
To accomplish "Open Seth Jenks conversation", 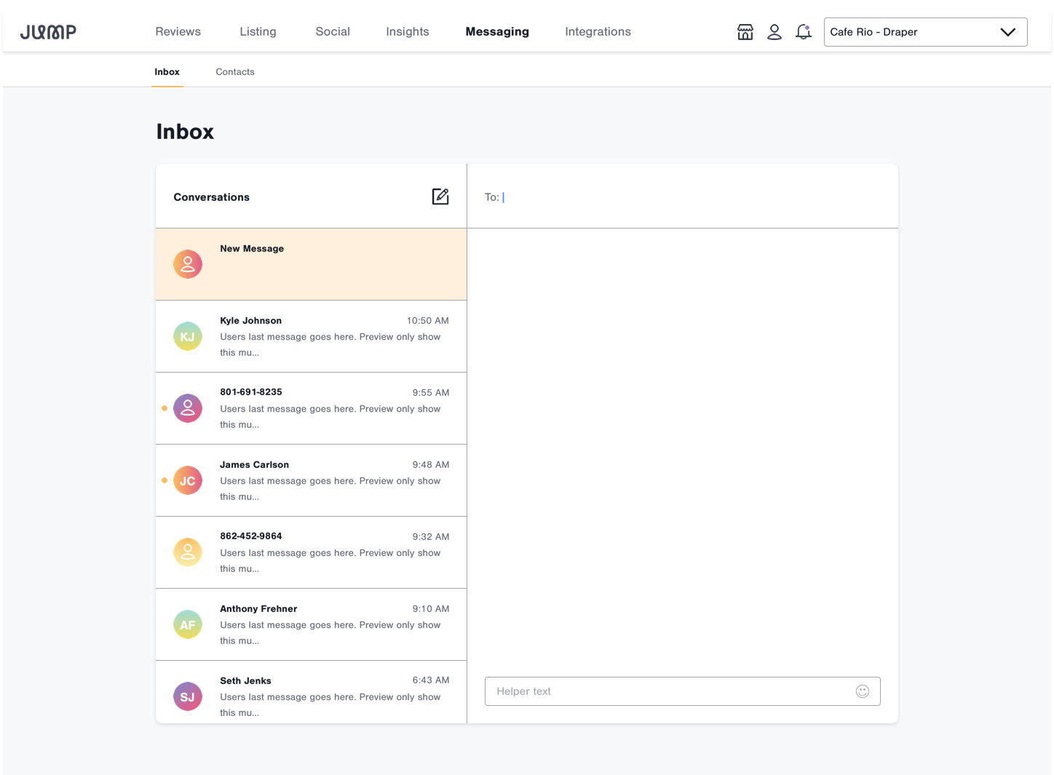I will (x=311, y=692).
